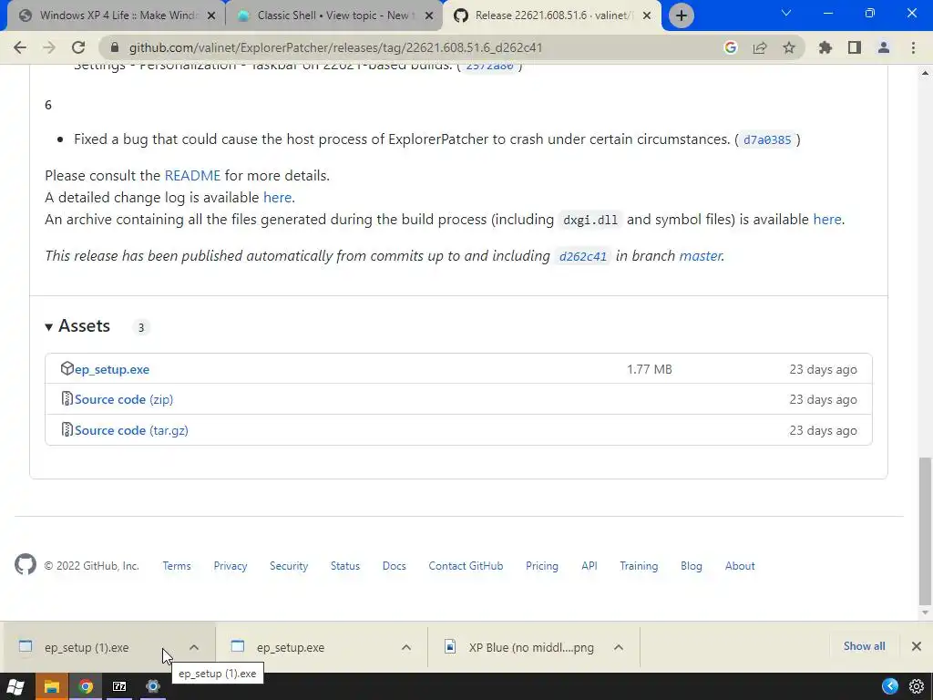The width and height of the screenshot is (933, 700).
Task: Open the API footer link
Action: [590, 566]
